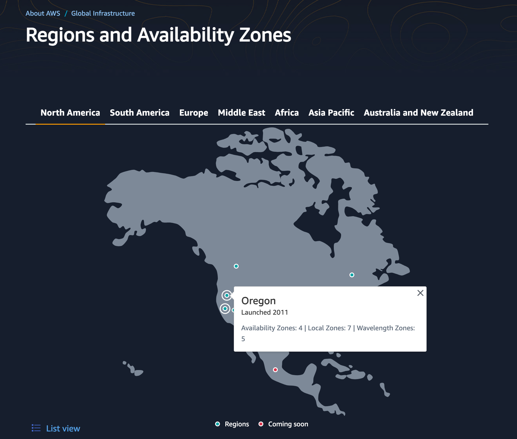This screenshot has height=439, width=517.
Task: Go to About AWS breadcrumb
Action: click(43, 13)
